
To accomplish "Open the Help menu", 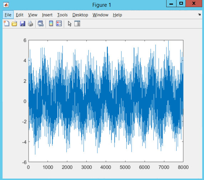I will (117, 15).
